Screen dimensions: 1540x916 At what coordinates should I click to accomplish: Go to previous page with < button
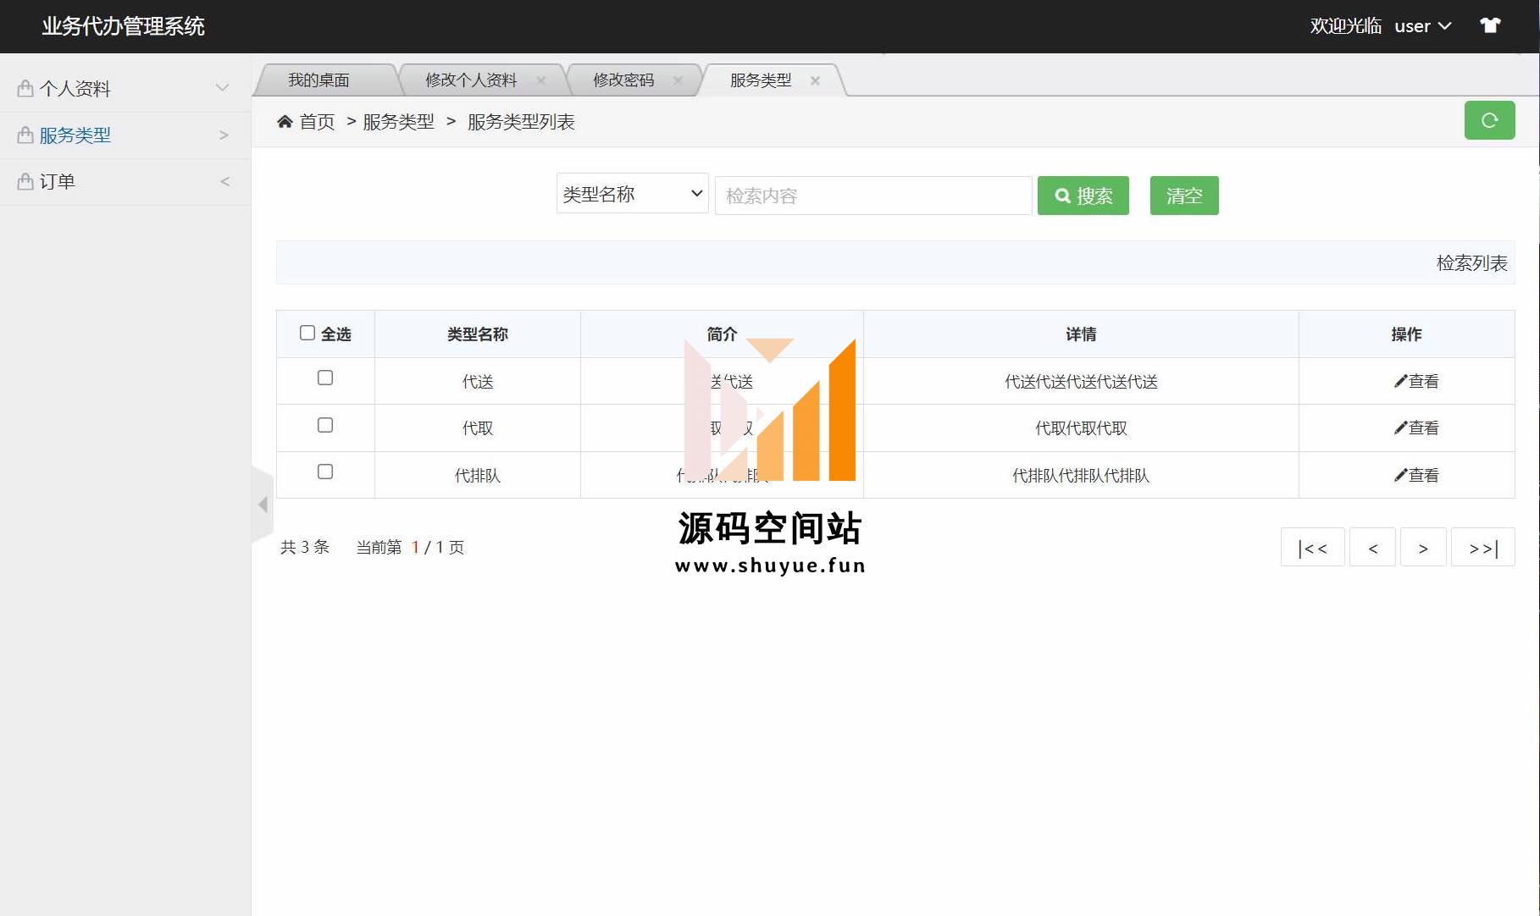pos(1372,548)
